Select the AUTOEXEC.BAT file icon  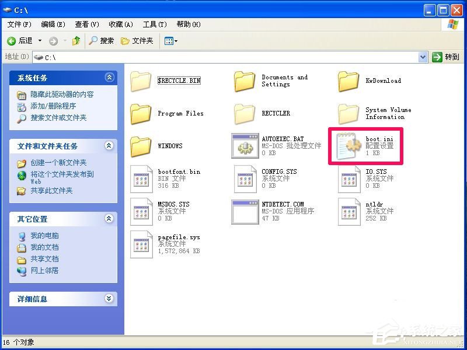click(x=245, y=146)
